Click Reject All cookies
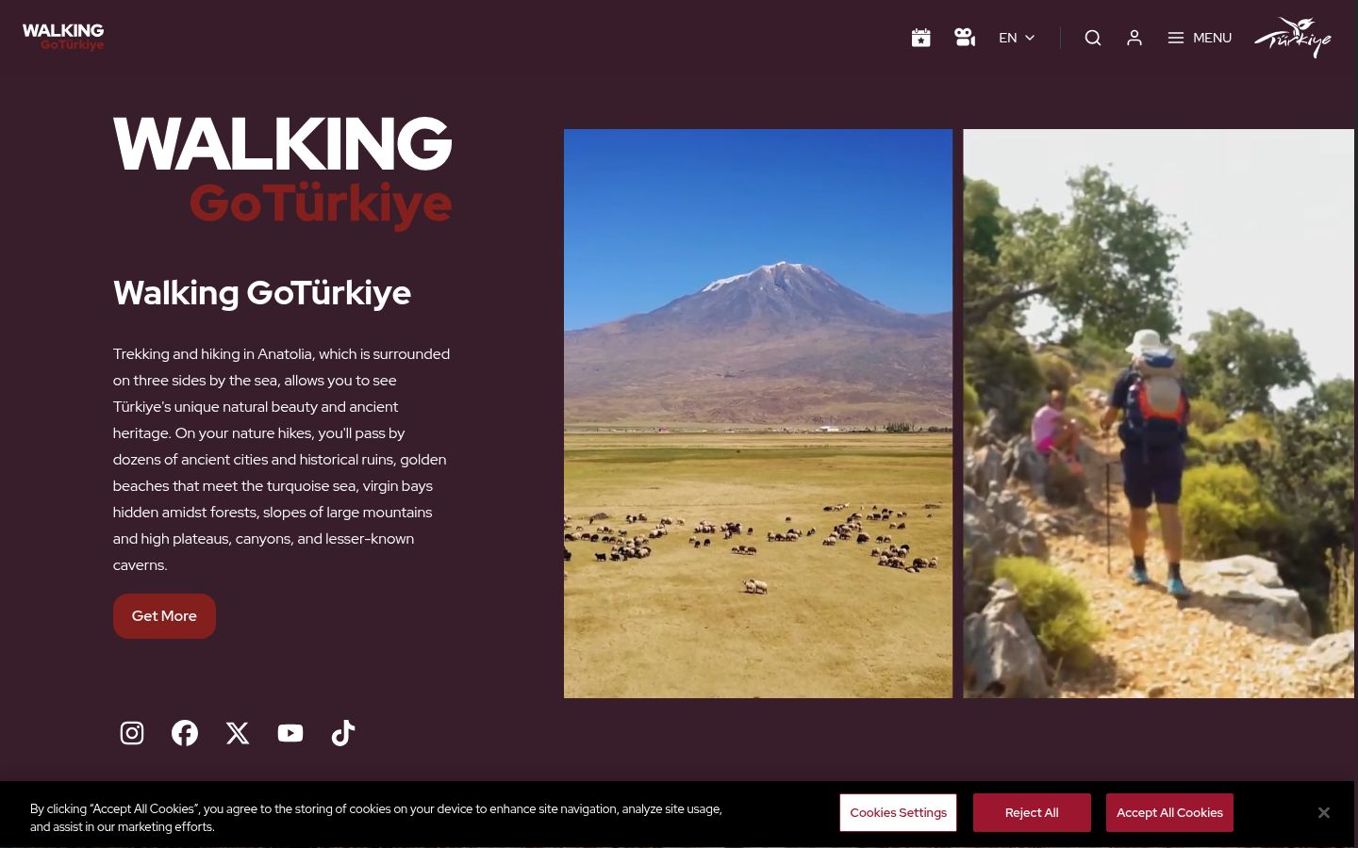This screenshot has height=848, width=1358. (x=1032, y=812)
